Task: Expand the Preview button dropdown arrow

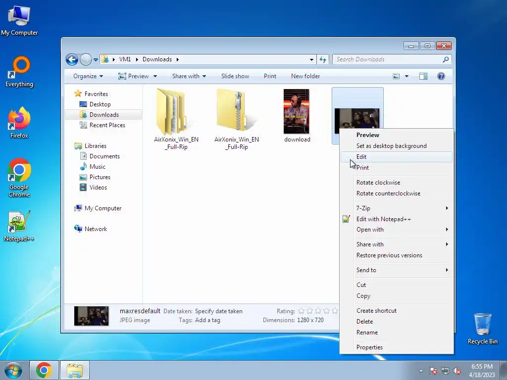Action: [x=155, y=76]
